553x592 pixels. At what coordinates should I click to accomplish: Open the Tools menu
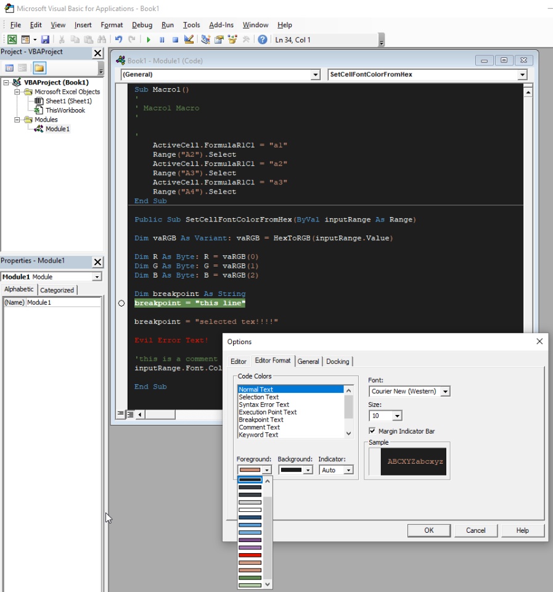[x=191, y=25]
